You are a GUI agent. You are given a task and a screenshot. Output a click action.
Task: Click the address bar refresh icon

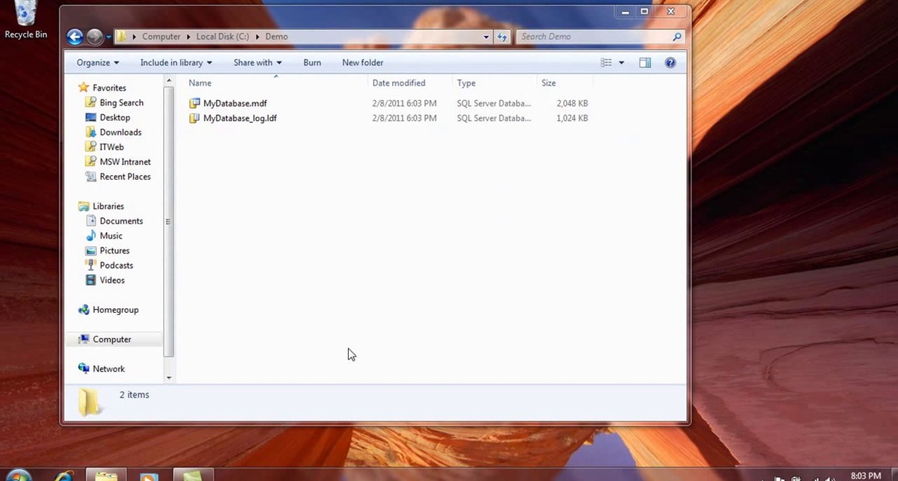coord(502,37)
